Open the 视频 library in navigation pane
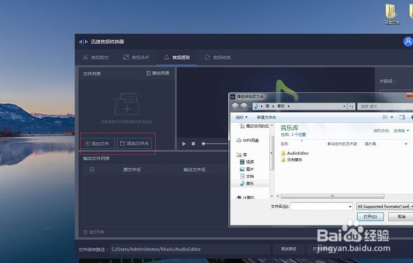The height and width of the screenshot is (263, 413). coord(247,162)
